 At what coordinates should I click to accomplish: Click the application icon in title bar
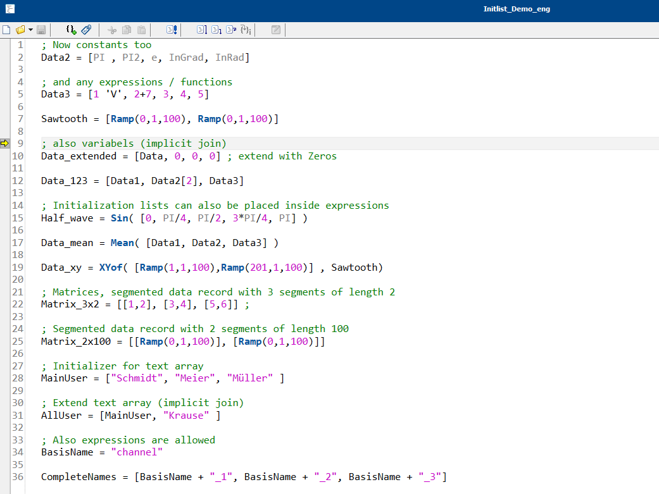[10, 9]
